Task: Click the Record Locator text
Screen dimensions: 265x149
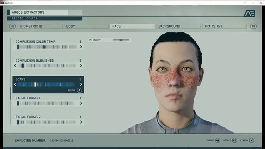Action: point(25,18)
